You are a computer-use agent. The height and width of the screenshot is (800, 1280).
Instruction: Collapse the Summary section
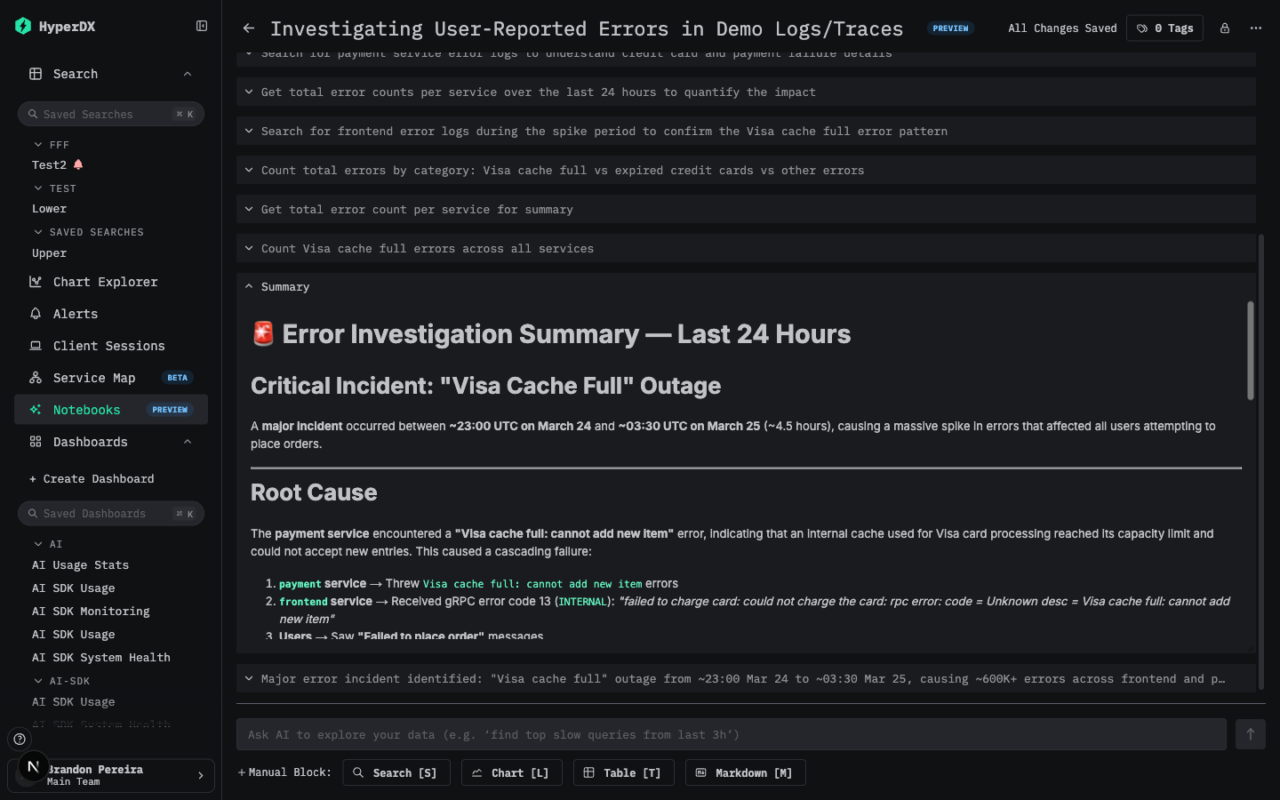(249, 286)
